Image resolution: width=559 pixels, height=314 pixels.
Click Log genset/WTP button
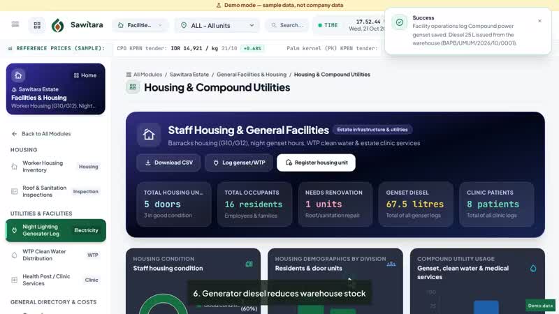239,163
